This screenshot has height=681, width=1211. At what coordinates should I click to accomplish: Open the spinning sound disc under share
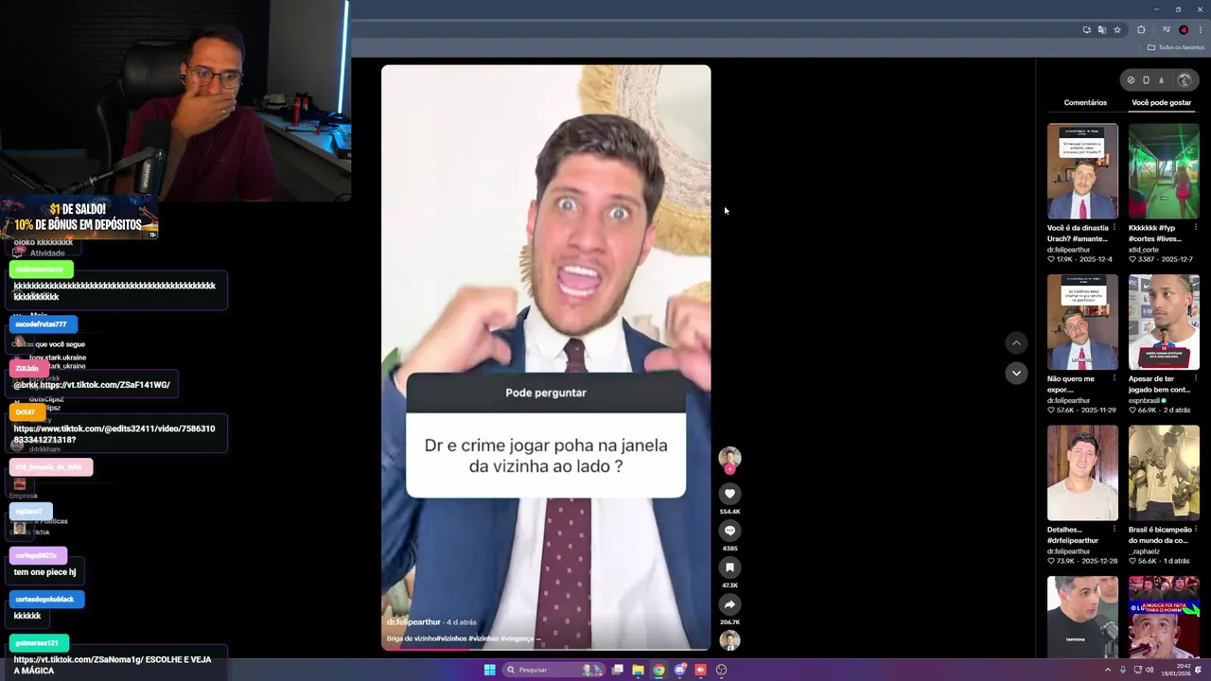pos(729,640)
